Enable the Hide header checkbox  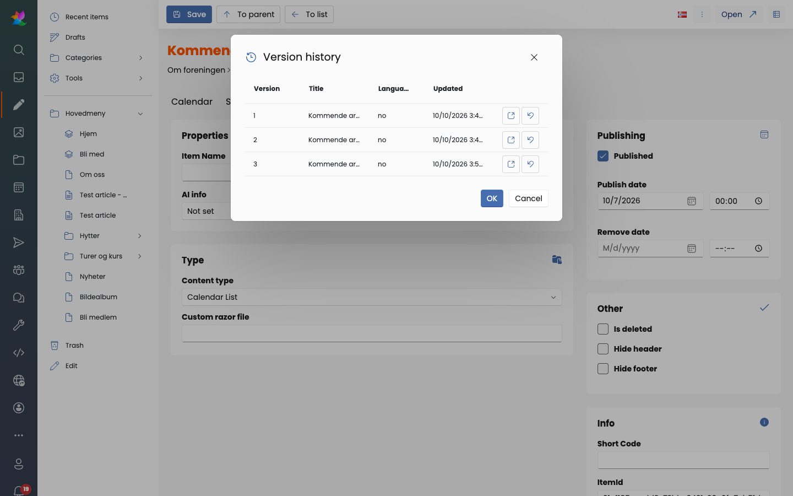[603, 349]
